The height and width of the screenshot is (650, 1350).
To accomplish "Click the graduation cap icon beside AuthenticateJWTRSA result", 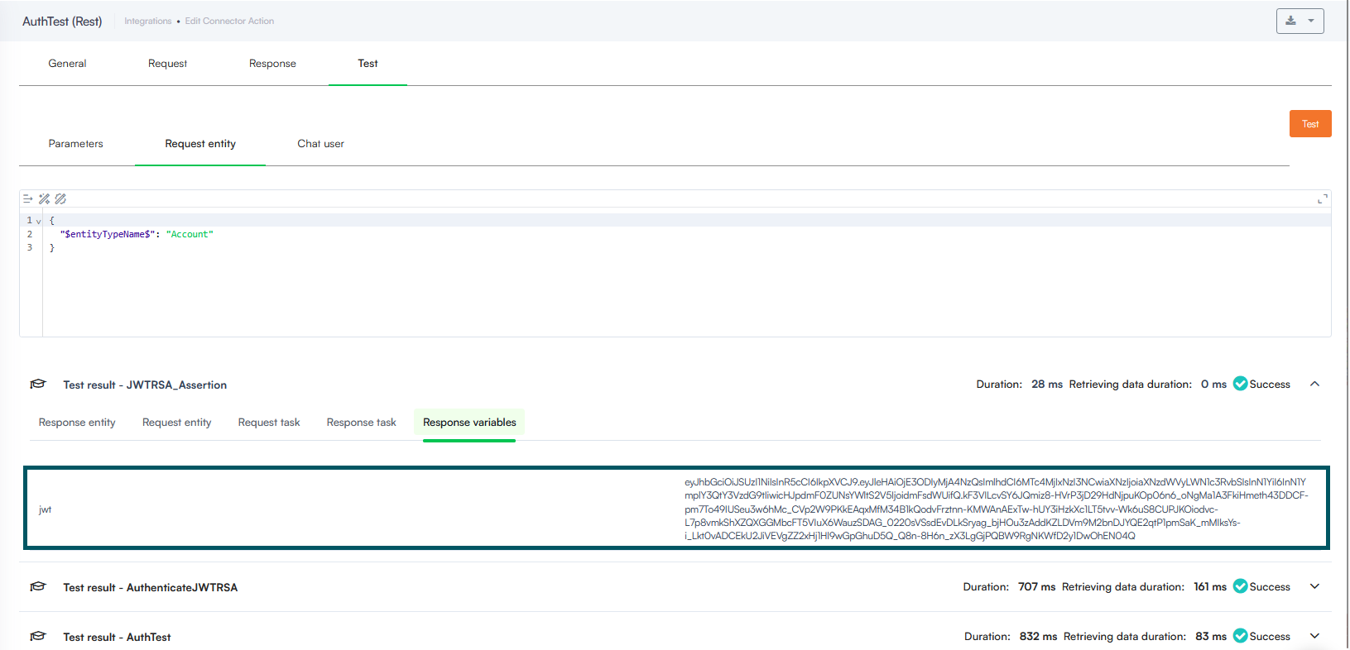I will pos(38,587).
